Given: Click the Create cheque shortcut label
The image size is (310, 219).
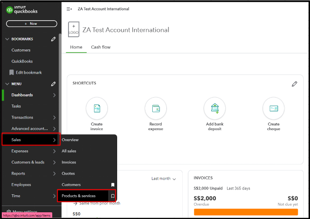Looking at the screenshot, I should (274, 127).
